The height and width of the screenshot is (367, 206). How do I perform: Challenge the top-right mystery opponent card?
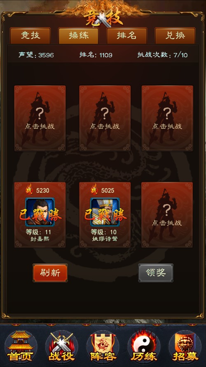pos(167,118)
